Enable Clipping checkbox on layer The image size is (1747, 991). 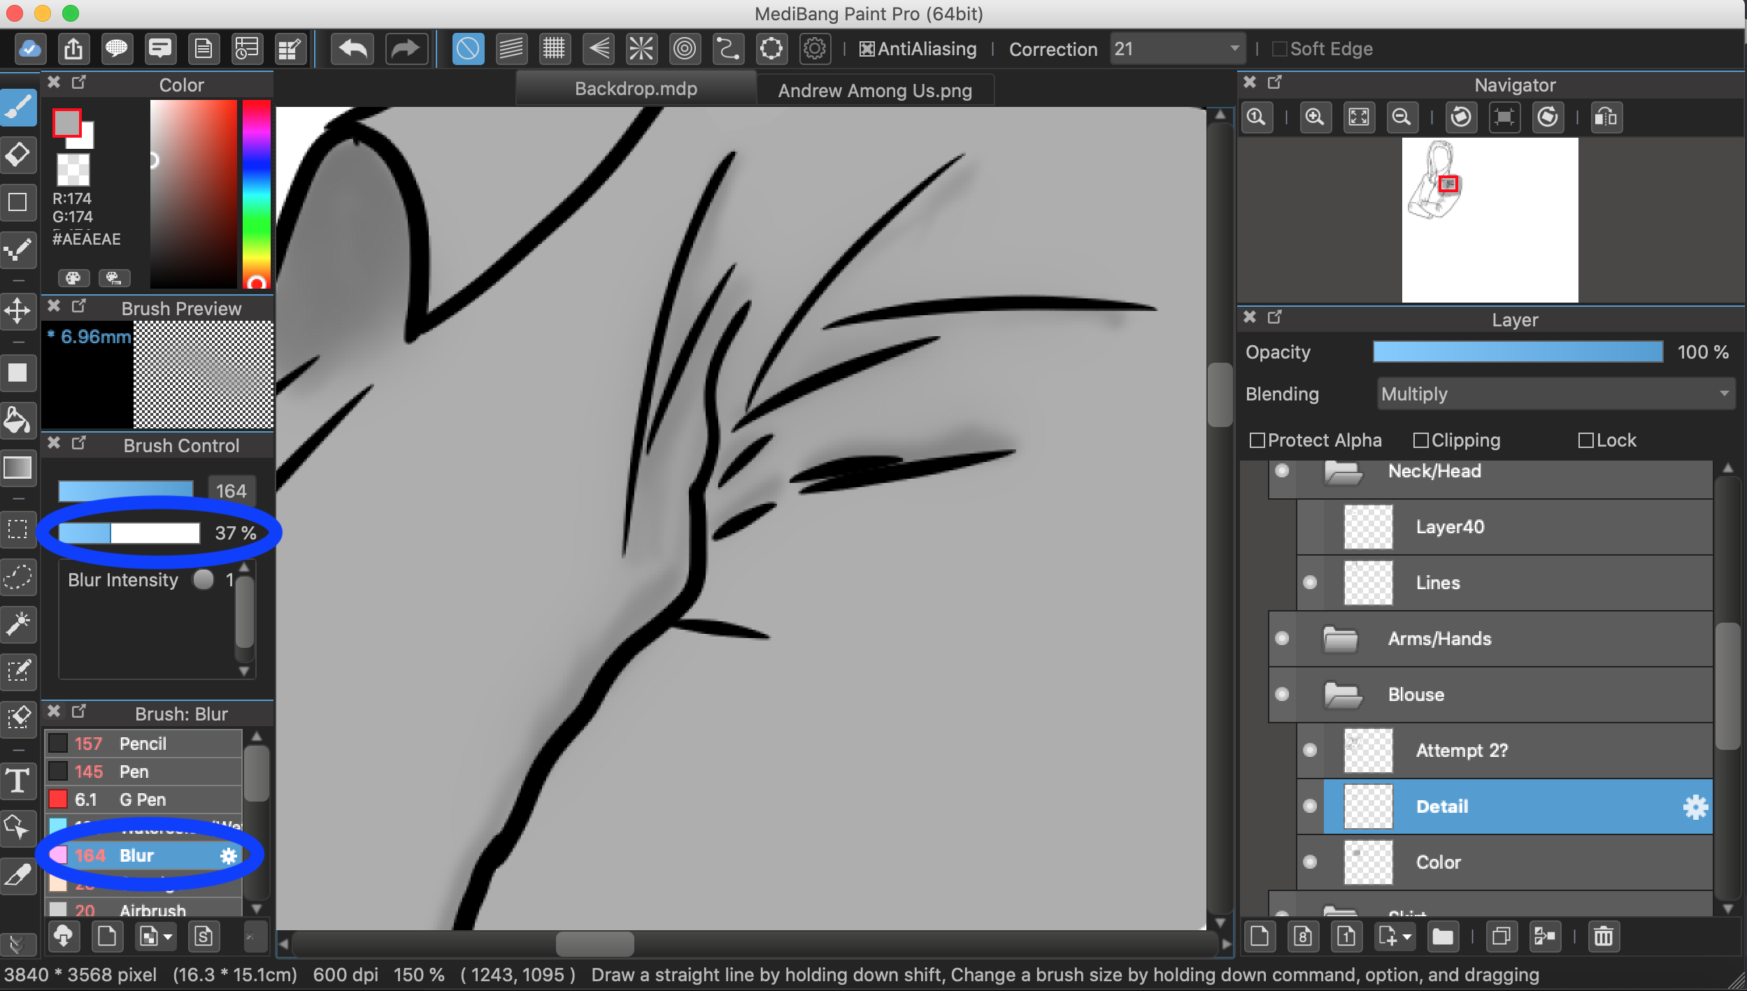click(x=1420, y=440)
